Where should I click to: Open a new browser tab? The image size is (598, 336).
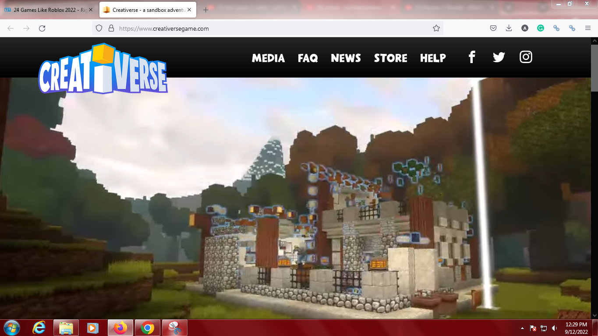[205, 10]
